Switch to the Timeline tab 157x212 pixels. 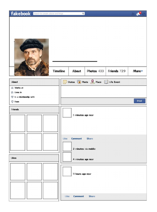[59, 71]
